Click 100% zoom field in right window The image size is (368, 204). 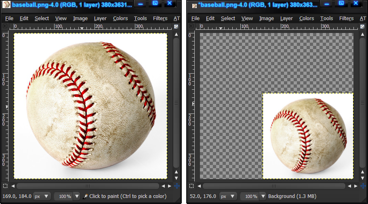[x=250, y=196]
